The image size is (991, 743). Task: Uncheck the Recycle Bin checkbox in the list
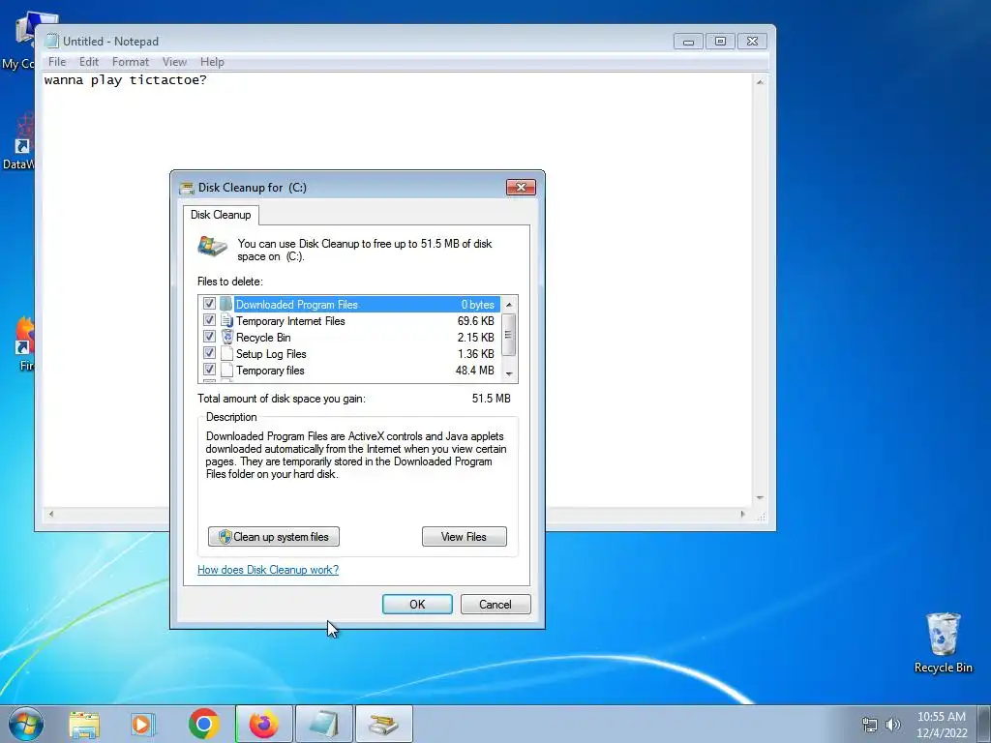click(209, 337)
